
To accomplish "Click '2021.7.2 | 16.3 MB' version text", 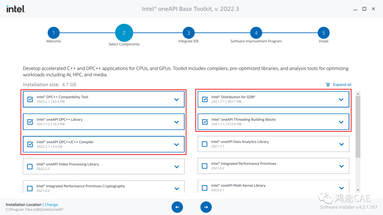I will (x=51, y=124).
